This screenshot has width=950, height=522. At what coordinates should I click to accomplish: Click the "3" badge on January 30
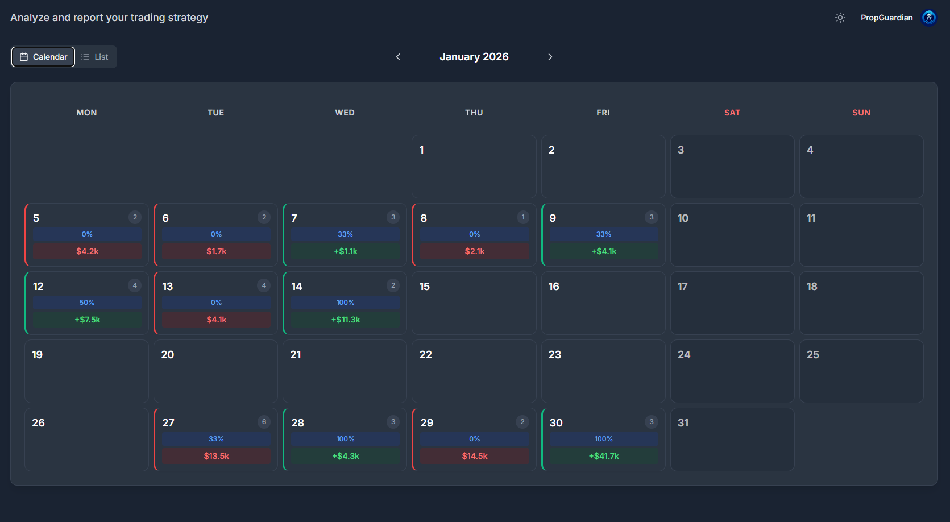pyautogui.click(x=652, y=422)
